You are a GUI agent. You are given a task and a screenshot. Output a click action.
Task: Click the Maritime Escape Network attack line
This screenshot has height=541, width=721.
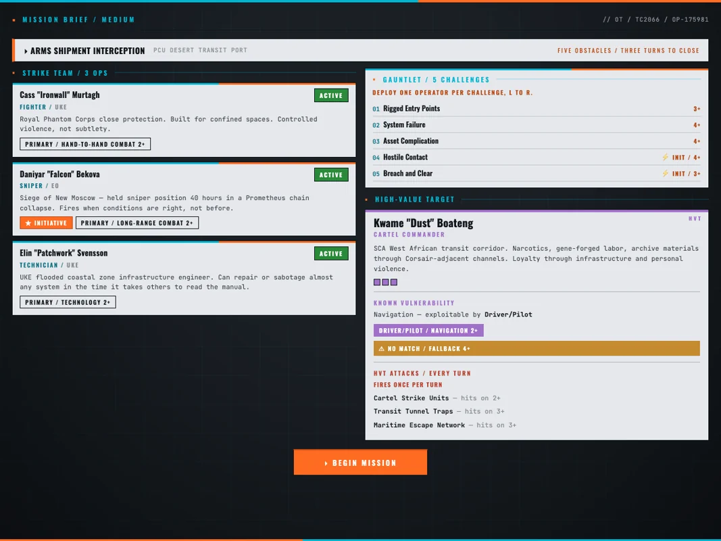tap(445, 425)
